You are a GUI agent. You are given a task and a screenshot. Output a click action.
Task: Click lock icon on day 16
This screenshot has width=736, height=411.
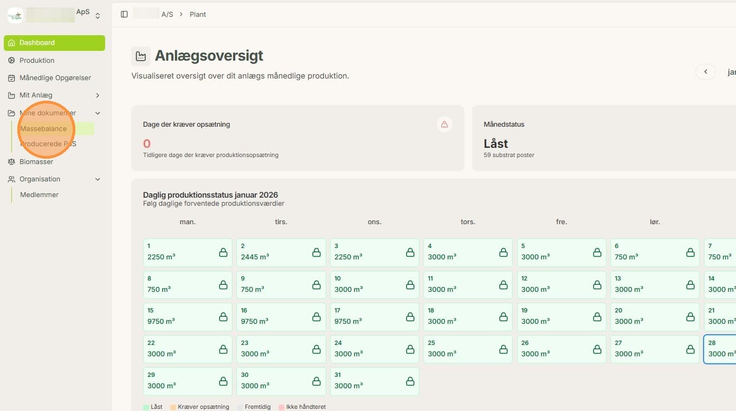pyautogui.click(x=317, y=317)
